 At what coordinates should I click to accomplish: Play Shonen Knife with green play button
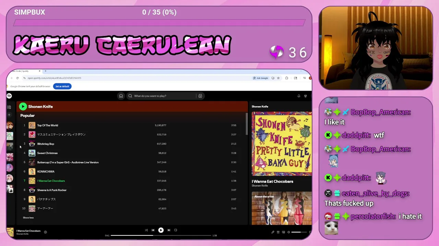pos(23,107)
